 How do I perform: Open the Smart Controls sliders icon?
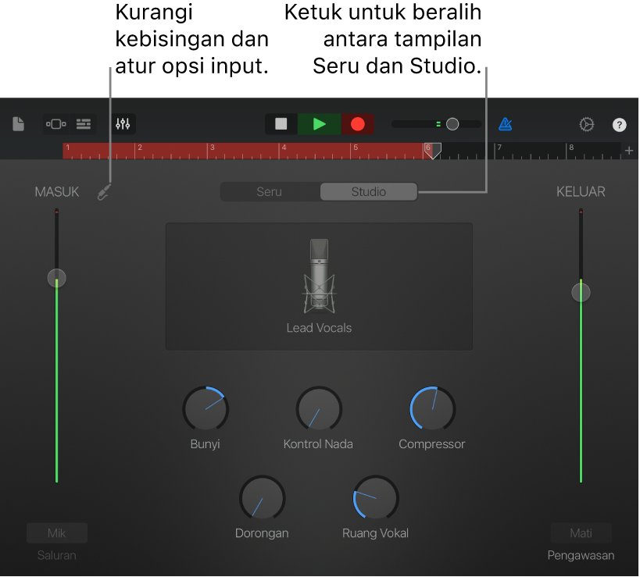(123, 123)
